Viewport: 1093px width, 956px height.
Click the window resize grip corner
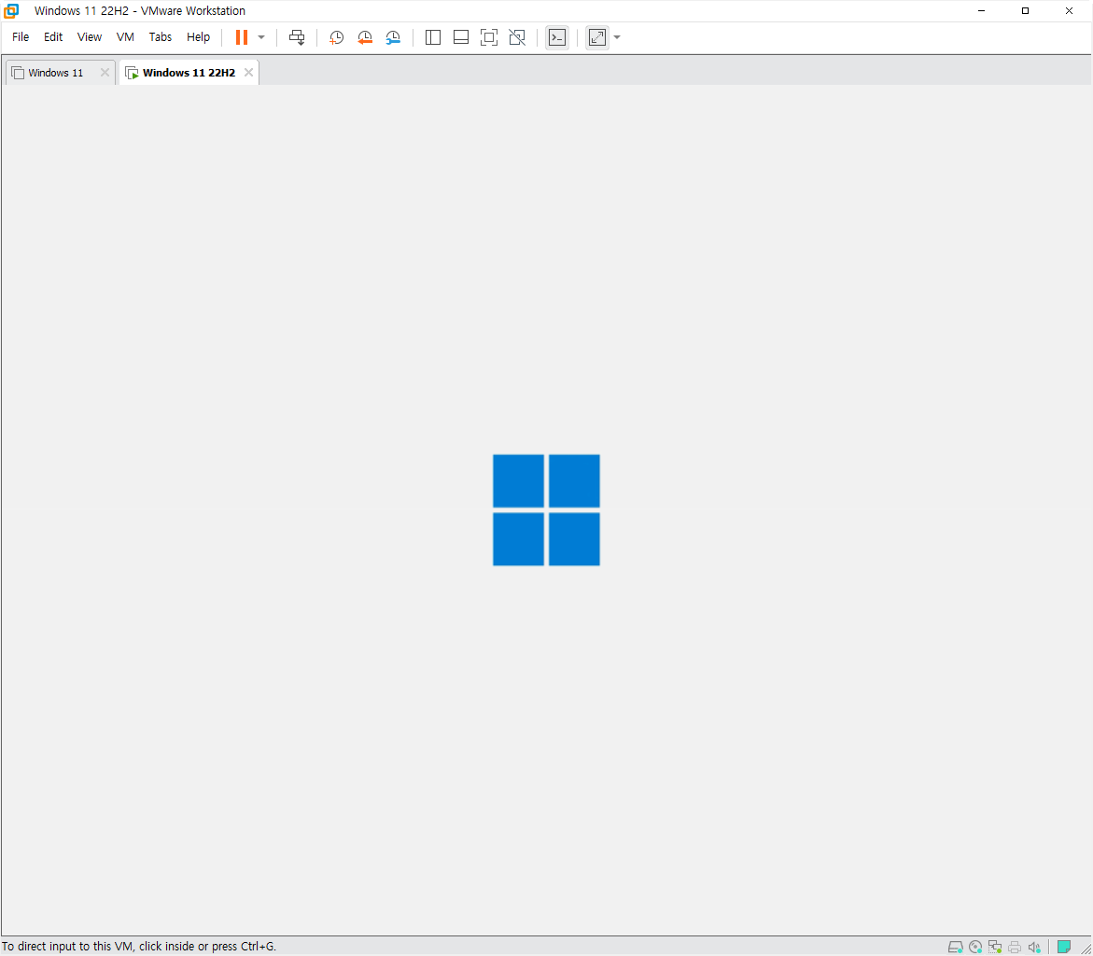[1086, 949]
